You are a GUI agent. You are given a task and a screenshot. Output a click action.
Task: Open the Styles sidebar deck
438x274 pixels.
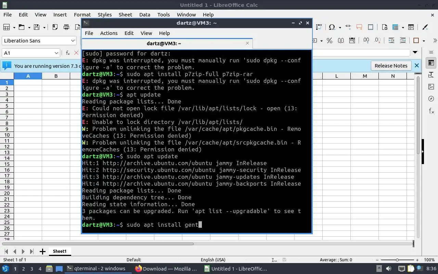click(x=431, y=75)
